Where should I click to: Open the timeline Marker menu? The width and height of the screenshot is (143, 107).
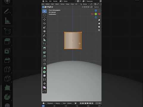[69, 103]
